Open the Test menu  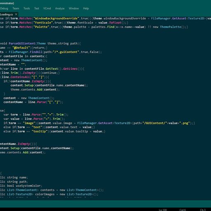(x=37, y=9)
